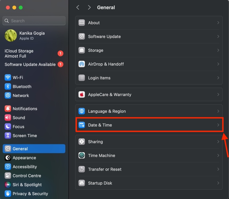
Task: Switch to Notifications settings pane
Action: point(25,109)
